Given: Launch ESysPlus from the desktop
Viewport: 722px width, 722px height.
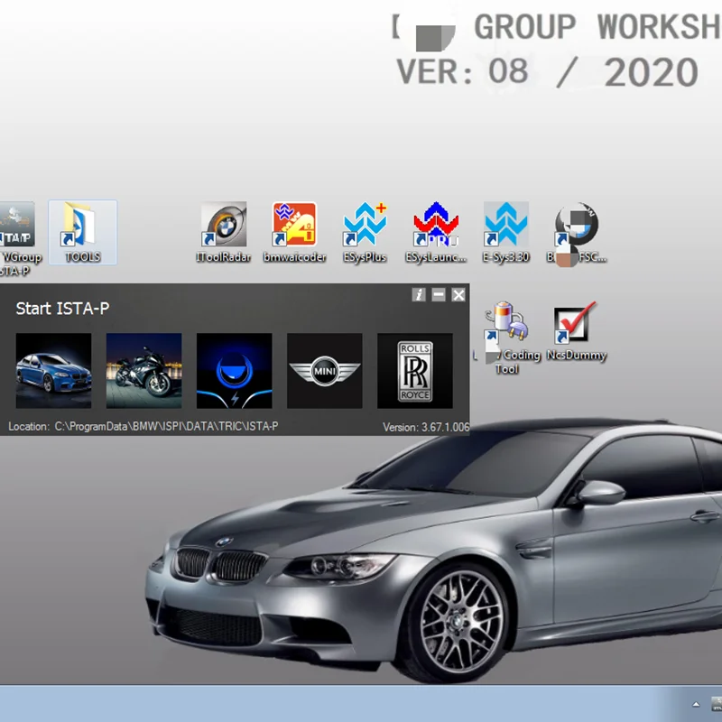Looking at the screenshot, I should click(365, 233).
